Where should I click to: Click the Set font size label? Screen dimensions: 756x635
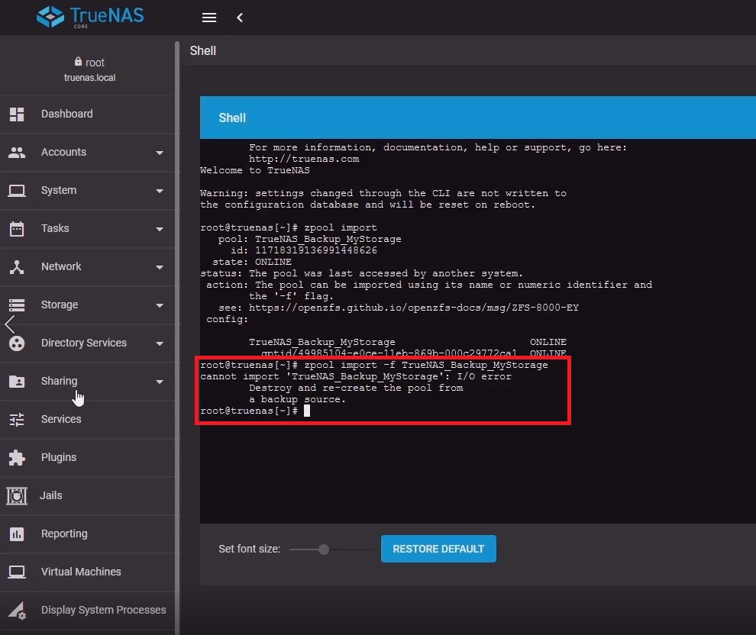tap(249, 549)
